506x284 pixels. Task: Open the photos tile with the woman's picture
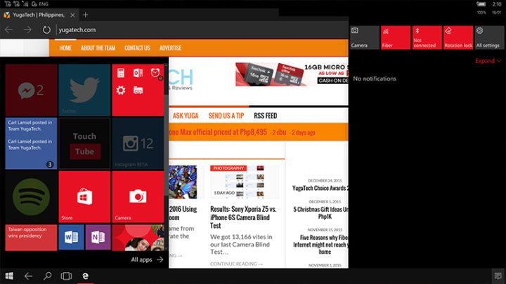[138, 238]
